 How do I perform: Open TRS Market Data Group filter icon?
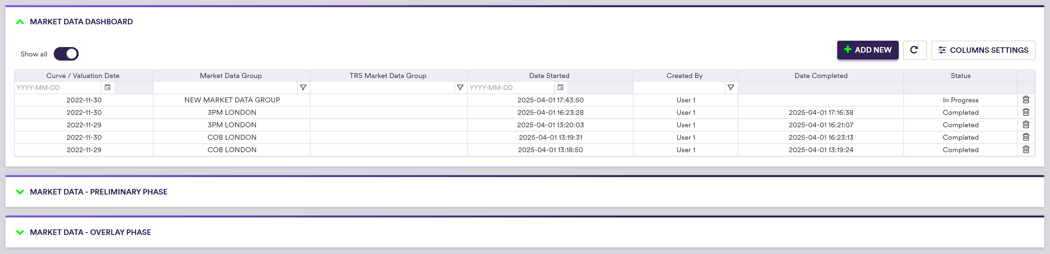click(x=460, y=87)
